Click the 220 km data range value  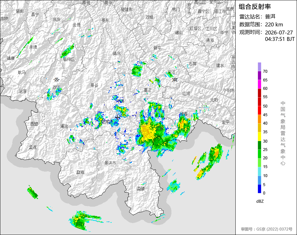[x=274, y=24]
